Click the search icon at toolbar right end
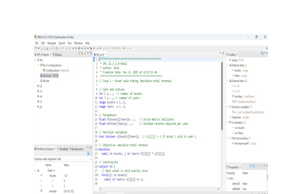This screenshot has width=287, height=194. (267, 48)
